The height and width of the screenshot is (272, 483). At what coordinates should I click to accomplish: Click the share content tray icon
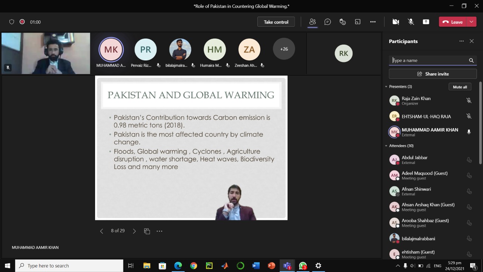426,22
